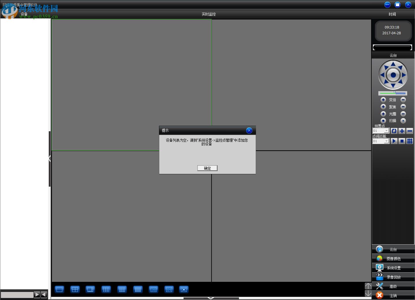
Task: Switch to single-window layout view
Action: pyautogui.click(x=59, y=289)
